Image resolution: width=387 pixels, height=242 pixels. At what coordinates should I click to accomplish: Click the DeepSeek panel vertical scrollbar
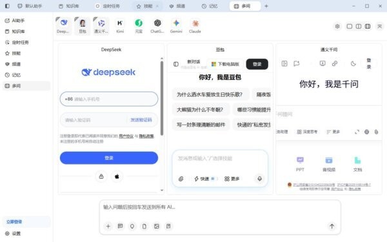(x=162, y=98)
